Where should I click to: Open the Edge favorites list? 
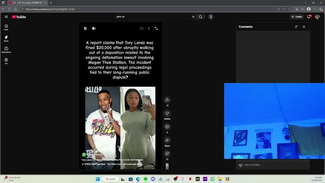303,9
